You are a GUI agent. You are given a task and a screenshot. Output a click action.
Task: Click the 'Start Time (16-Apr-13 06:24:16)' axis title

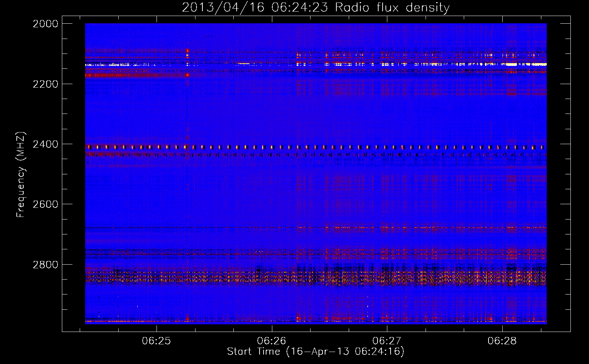(x=316, y=352)
